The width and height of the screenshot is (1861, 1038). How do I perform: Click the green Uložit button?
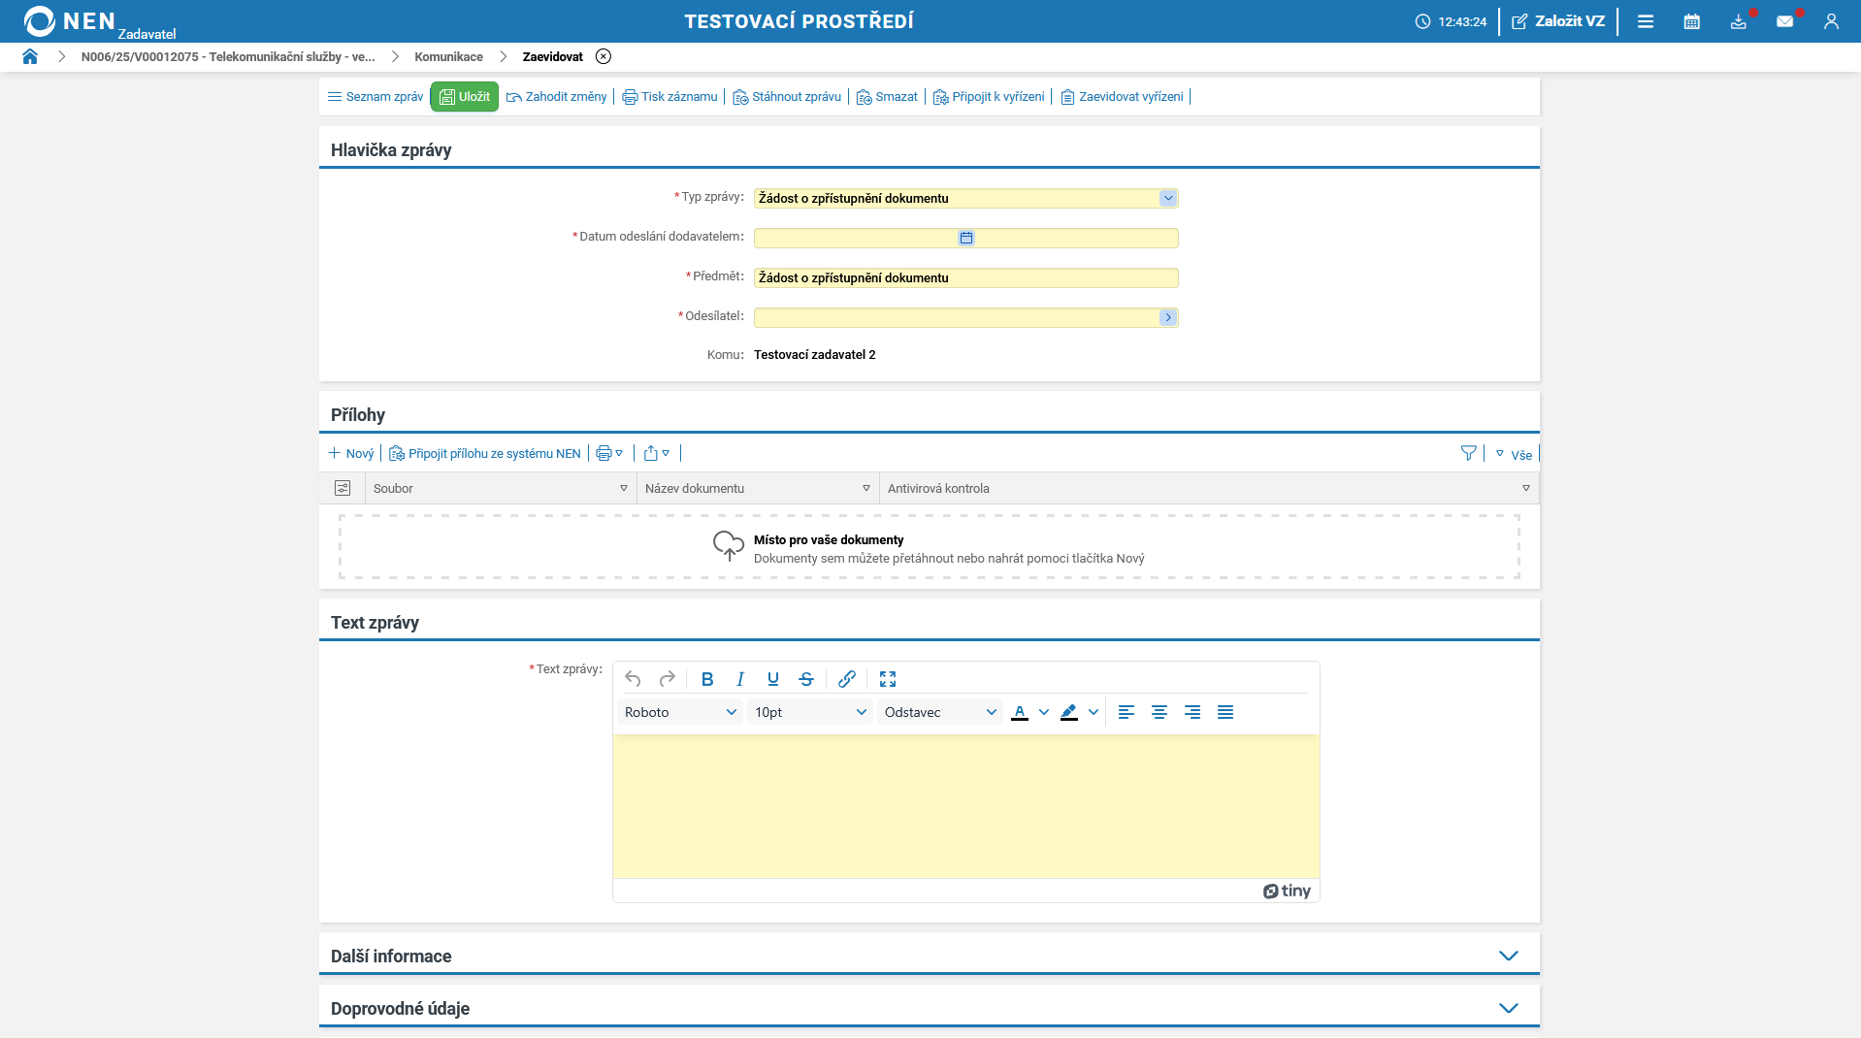pyautogui.click(x=464, y=97)
